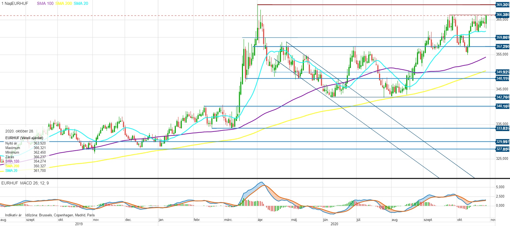The image size is (510, 226).
Task: Click the Nyitó ár value 363,920
Action: [x=40, y=143]
